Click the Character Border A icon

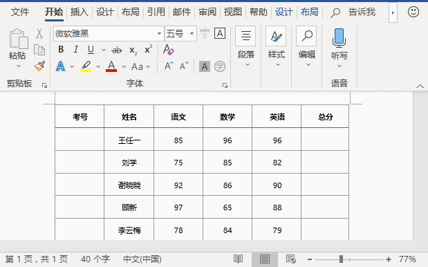coord(220,33)
